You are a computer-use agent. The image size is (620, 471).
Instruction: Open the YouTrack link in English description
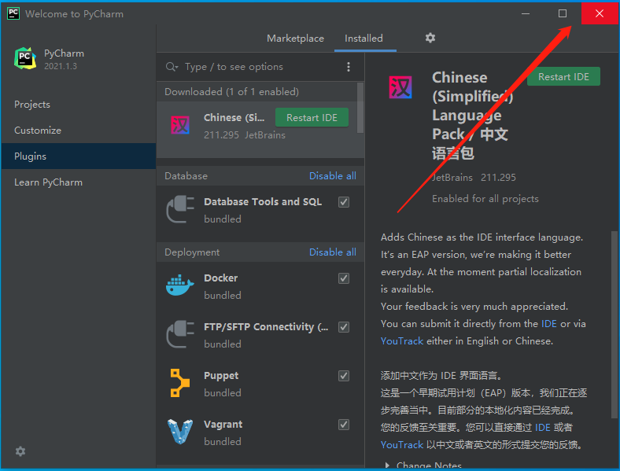point(402,341)
